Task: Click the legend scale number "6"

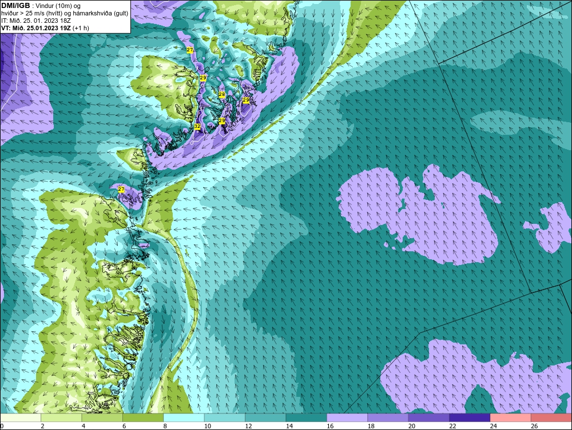Action: (124, 426)
